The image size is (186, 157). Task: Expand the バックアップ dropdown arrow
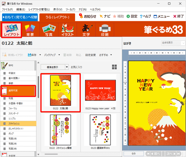click(59, 55)
